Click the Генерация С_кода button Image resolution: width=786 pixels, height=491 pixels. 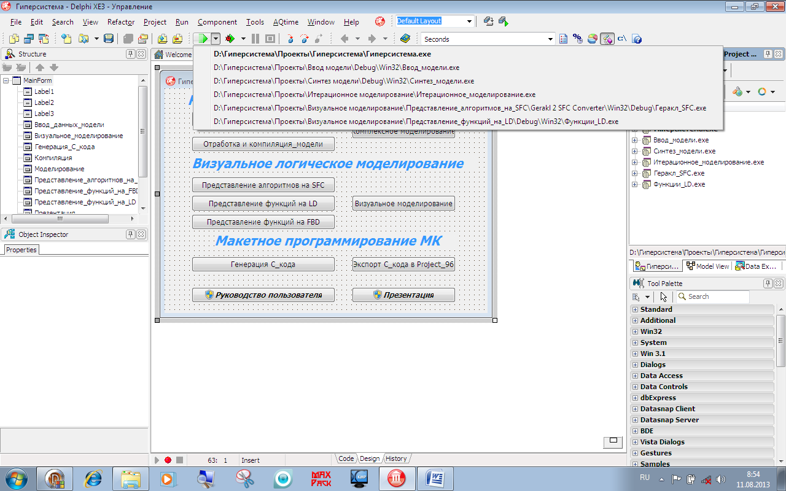point(263,264)
